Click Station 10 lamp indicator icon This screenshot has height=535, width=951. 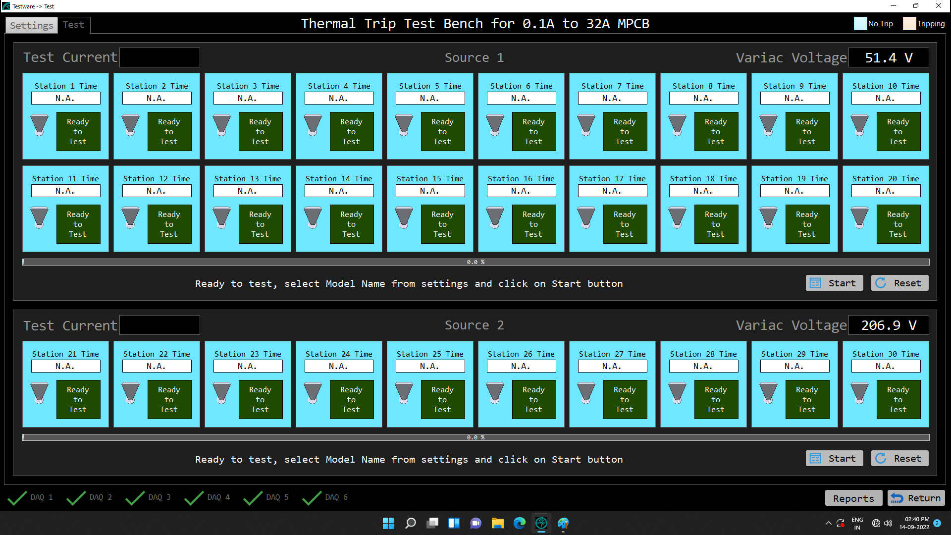(x=859, y=125)
